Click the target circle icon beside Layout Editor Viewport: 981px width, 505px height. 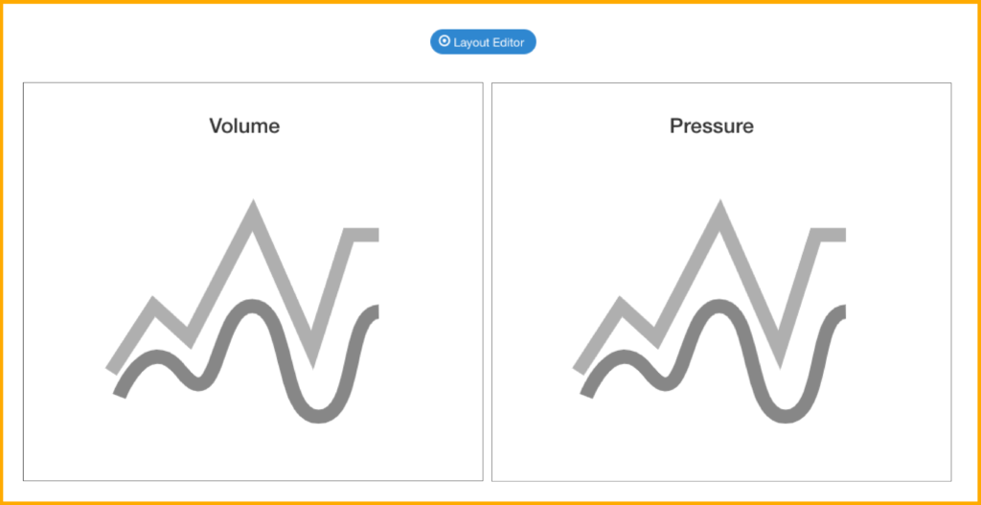[x=445, y=41]
